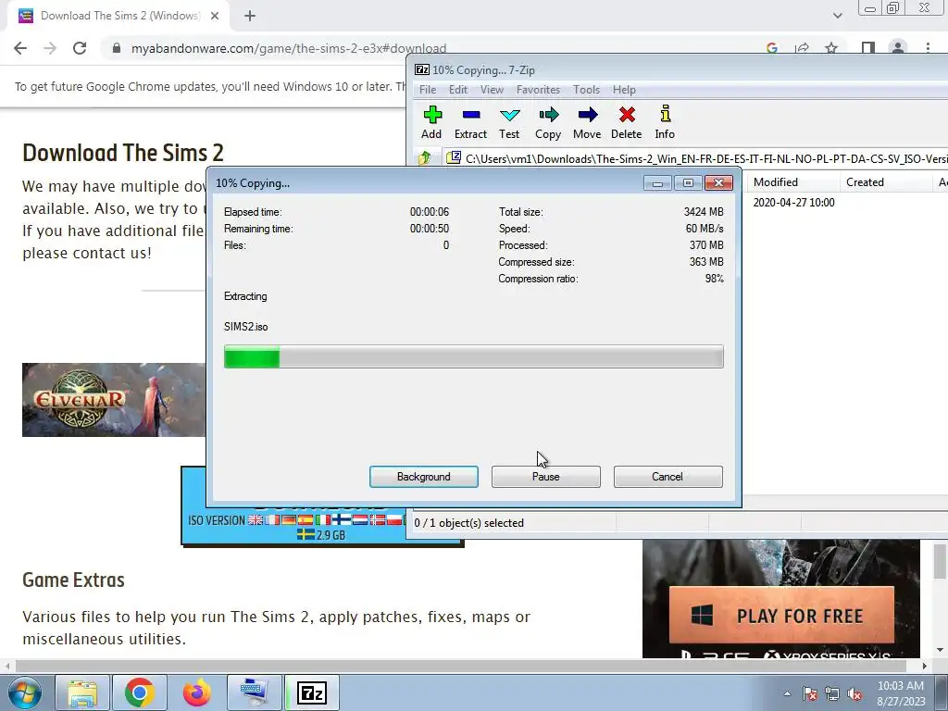Click the 2020-04-27 10:00 modified entry
The image size is (948, 711).
[793, 203]
